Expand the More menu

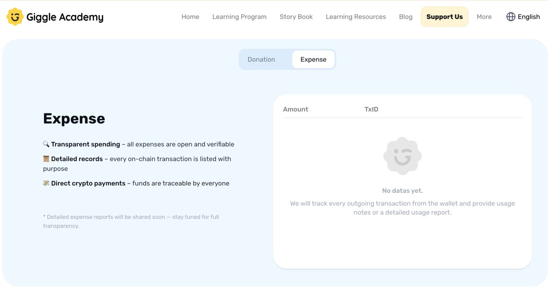(484, 17)
